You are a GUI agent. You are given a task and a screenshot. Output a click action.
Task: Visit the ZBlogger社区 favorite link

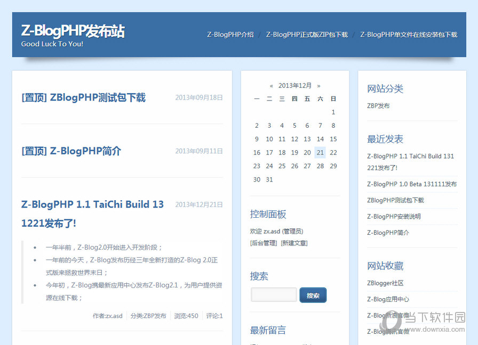coord(385,283)
